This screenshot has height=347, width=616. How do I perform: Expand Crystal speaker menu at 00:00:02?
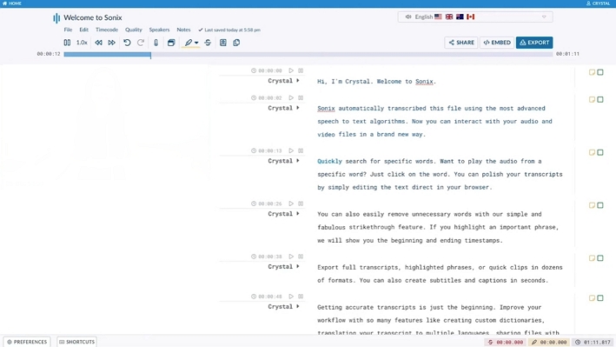(298, 108)
